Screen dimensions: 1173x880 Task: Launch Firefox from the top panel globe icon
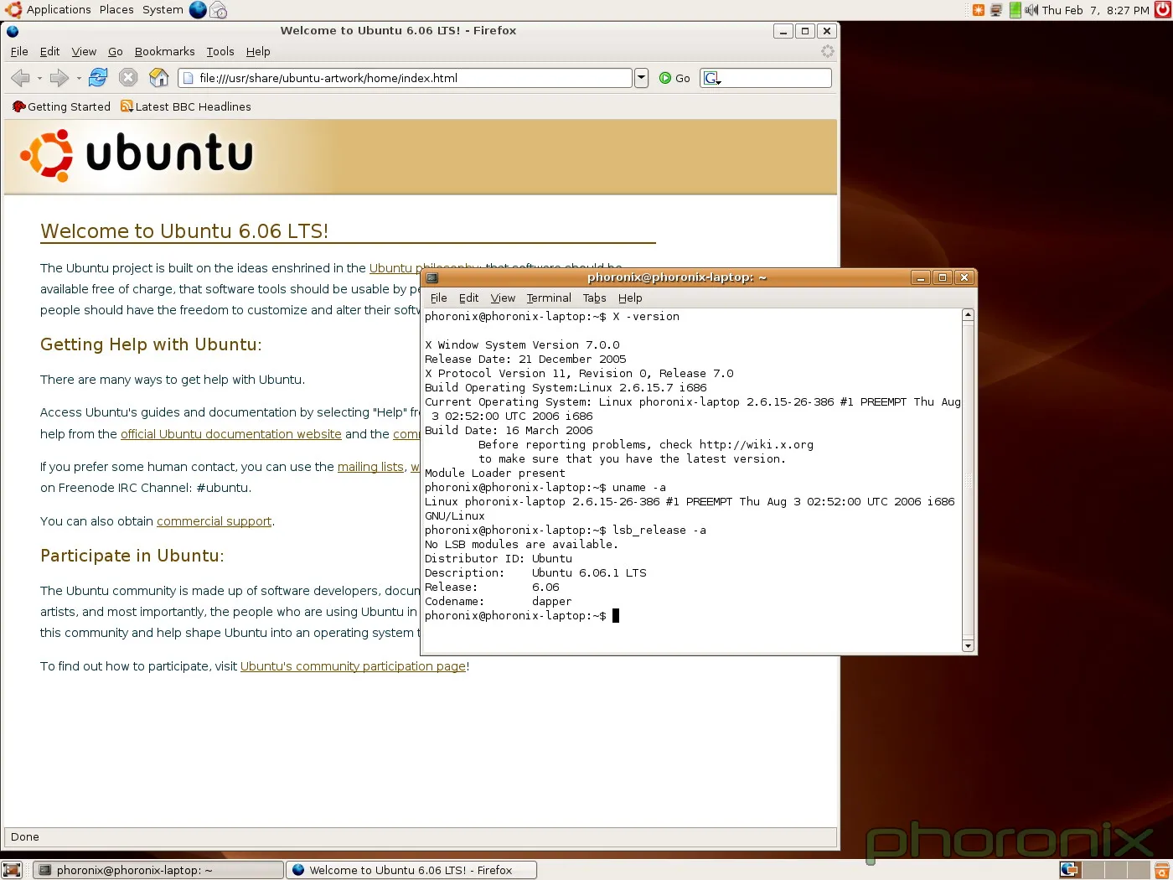pos(198,10)
